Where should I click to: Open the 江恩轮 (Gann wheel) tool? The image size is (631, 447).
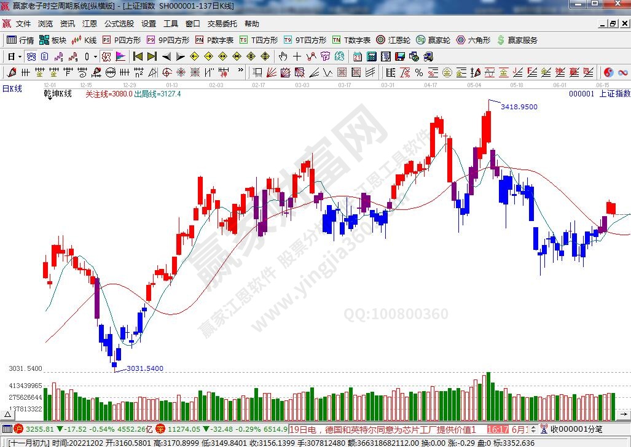pyautogui.click(x=393, y=40)
